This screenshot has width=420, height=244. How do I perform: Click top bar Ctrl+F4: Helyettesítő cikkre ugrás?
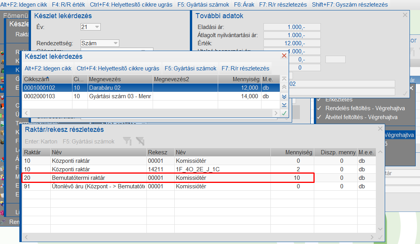coord(131,5)
